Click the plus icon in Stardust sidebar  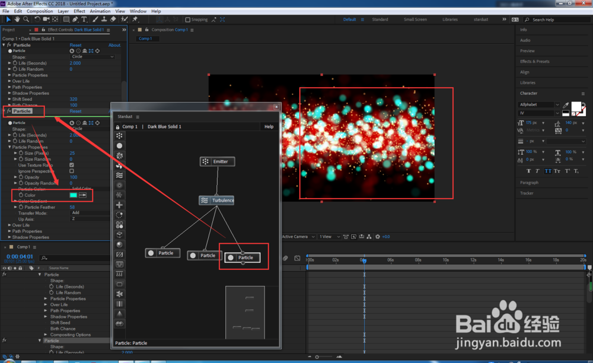[120, 205]
